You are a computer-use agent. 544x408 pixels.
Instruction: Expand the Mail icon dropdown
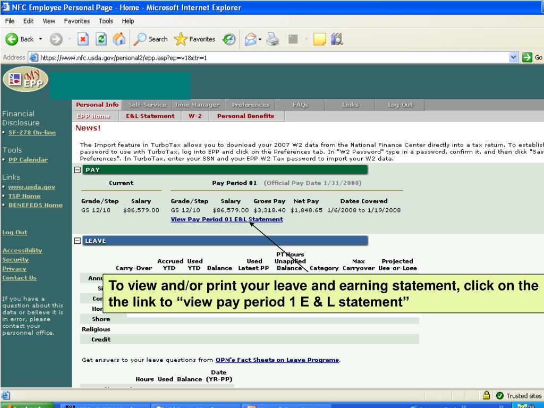tap(259, 39)
